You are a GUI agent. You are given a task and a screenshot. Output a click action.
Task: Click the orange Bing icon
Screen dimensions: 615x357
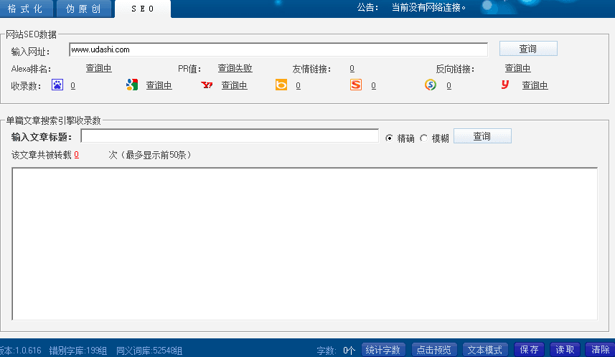[x=281, y=85]
